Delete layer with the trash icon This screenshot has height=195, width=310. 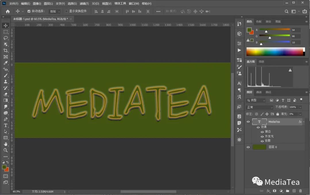click(301, 191)
